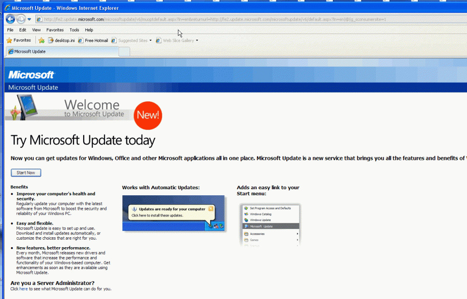Click the Add to Favorites Bar icon
The height and width of the screenshot is (299, 467).
click(41, 41)
